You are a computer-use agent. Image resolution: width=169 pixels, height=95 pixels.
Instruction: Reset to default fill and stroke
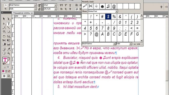tap(3, 64)
